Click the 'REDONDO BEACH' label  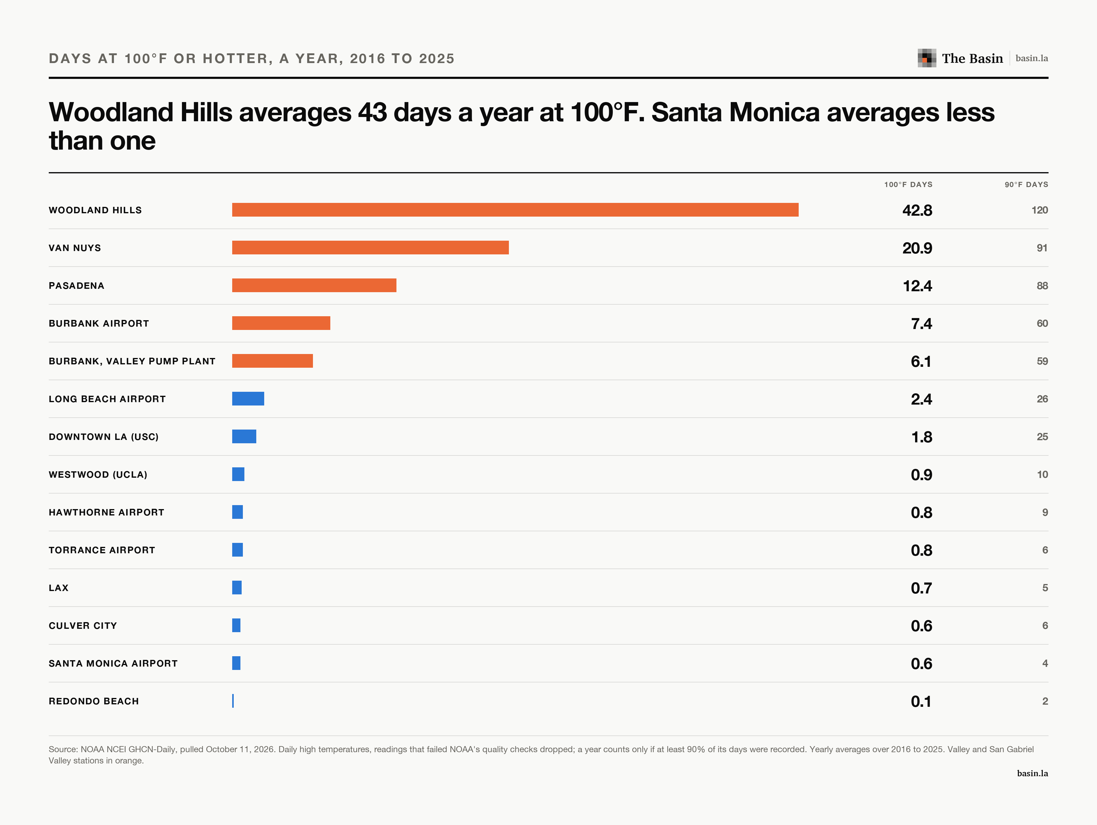click(94, 701)
